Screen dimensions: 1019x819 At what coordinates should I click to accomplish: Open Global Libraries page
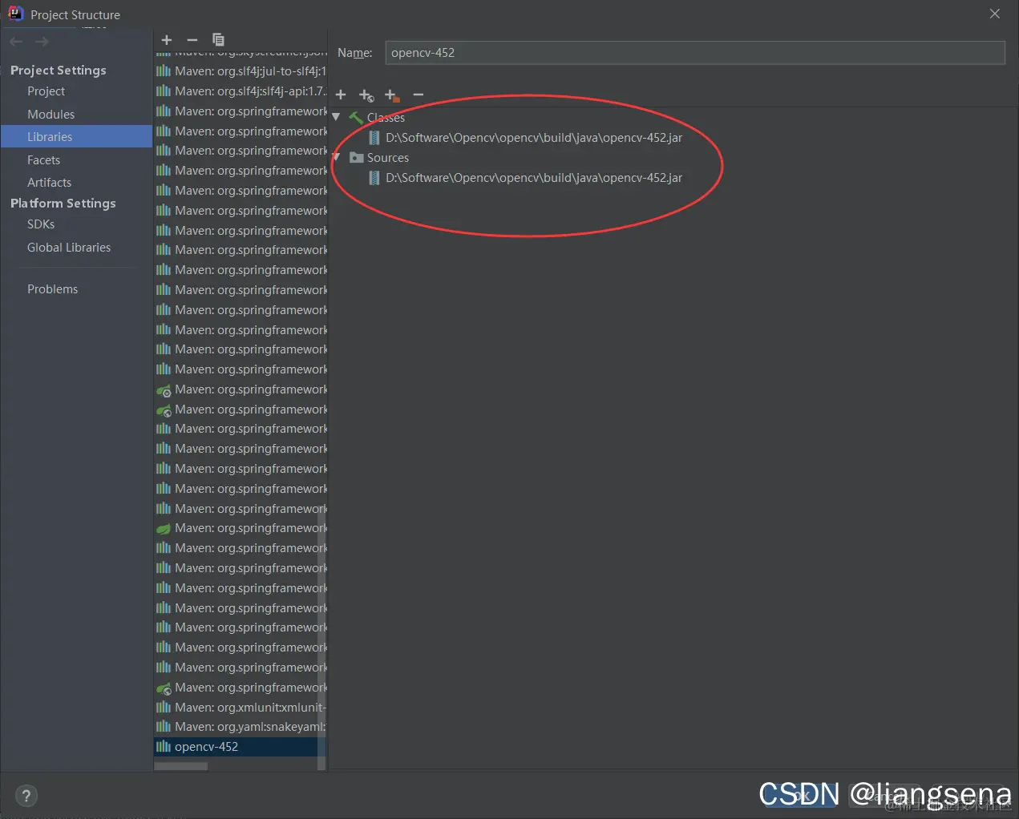[x=69, y=248]
